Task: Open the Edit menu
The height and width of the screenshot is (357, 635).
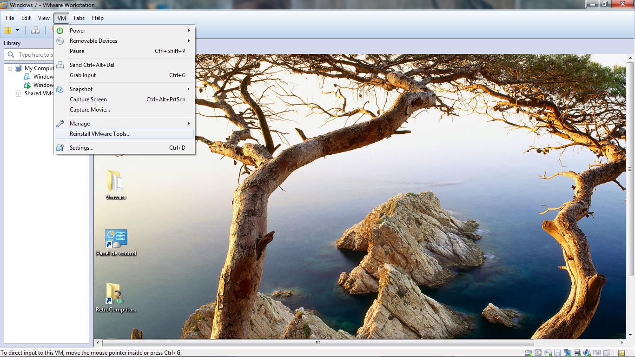Action: (x=26, y=18)
